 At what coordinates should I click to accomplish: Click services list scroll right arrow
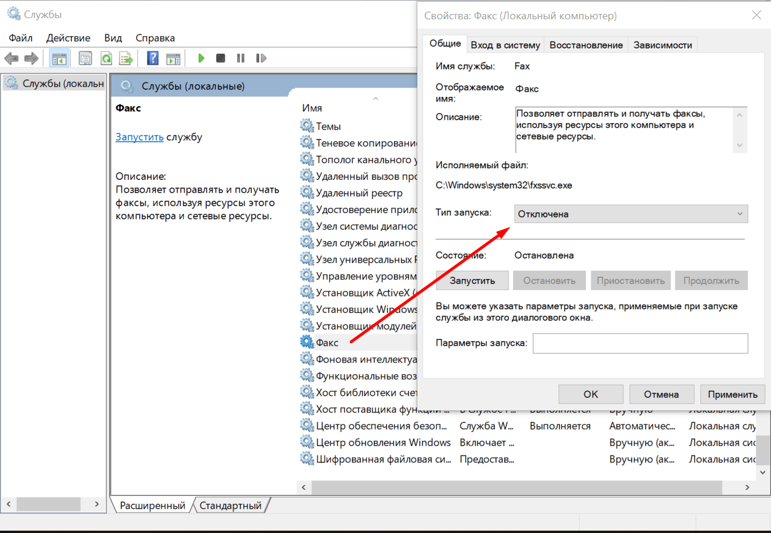(747, 487)
